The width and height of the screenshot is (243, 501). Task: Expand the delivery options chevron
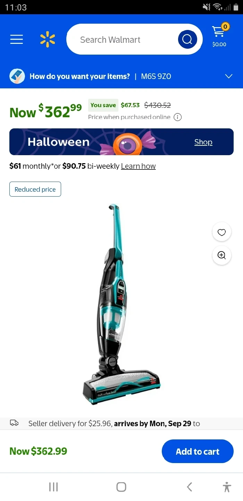[228, 76]
